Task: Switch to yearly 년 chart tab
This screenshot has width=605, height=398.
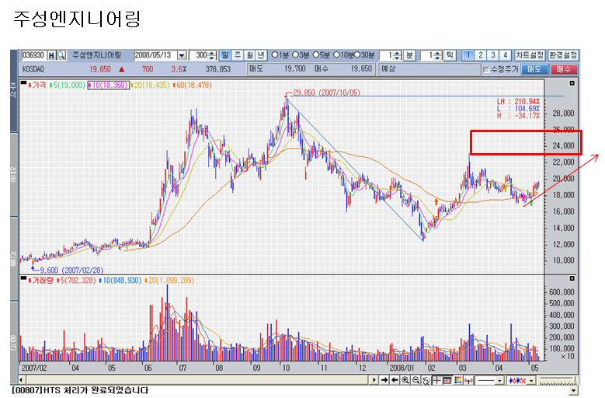Action: pyautogui.click(x=261, y=55)
